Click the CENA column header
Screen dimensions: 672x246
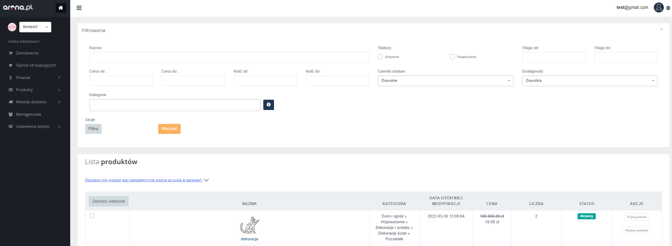(x=492, y=204)
